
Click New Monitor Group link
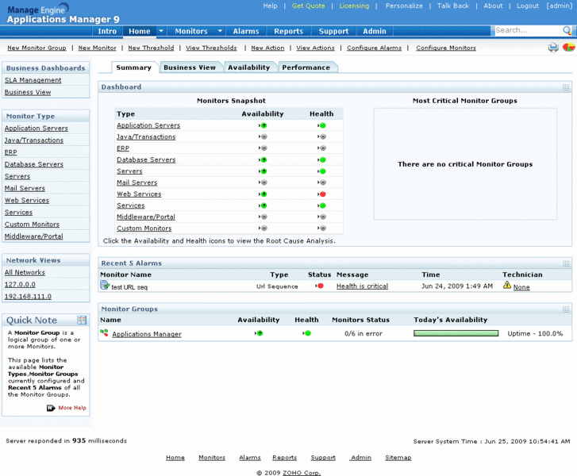(x=37, y=48)
